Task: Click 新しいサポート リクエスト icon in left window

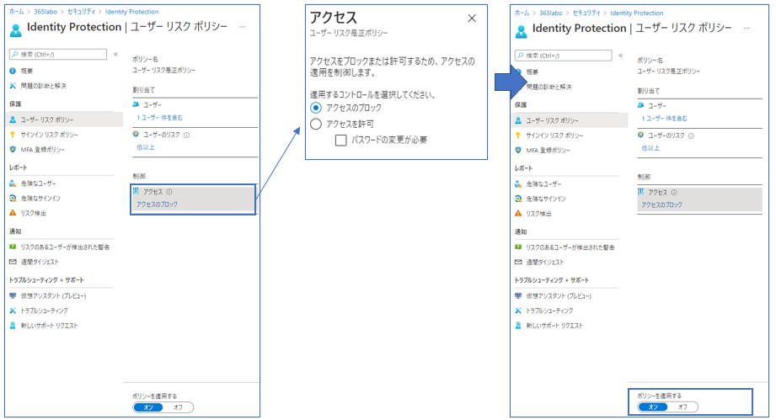Action: (13, 325)
